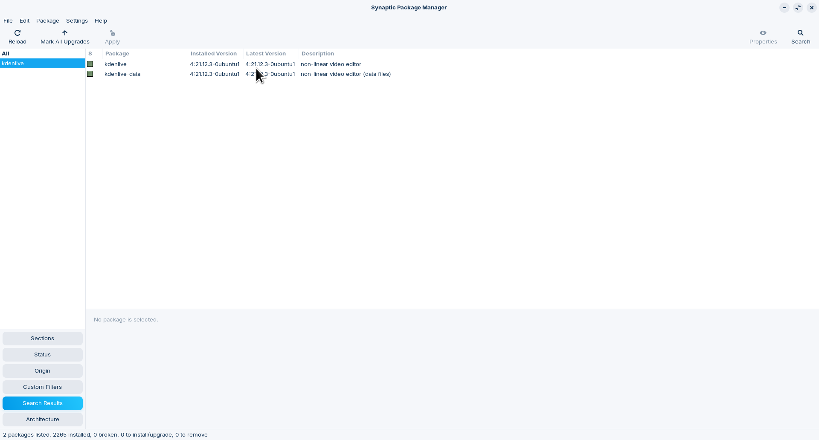Select the Search Results view
This screenshot has height=440, width=819.
pos(43,403)
